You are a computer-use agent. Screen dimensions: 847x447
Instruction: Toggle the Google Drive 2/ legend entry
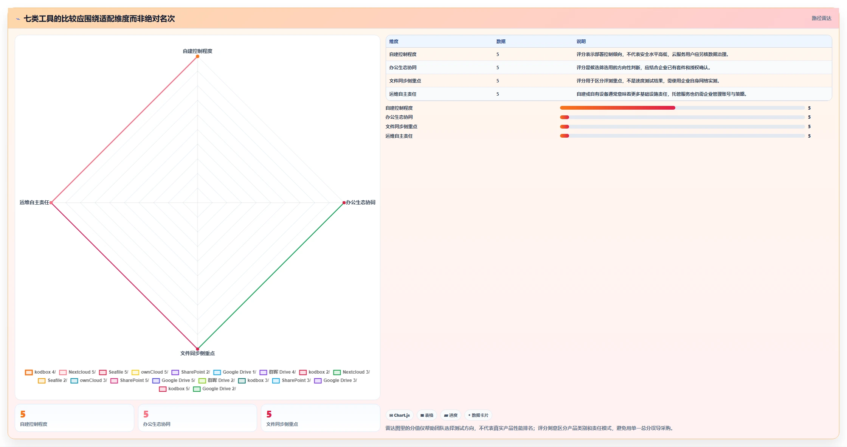click(215, 389)
